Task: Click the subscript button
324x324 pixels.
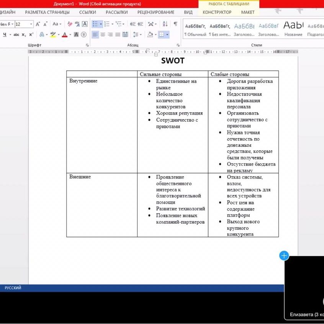Action: (24, 34)
